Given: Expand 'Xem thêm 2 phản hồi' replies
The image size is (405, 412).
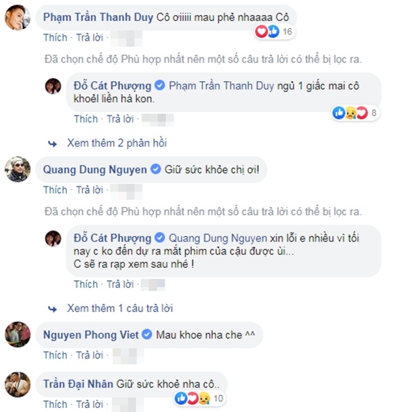Looking at the screenshot, I should (x=117, y=143).
